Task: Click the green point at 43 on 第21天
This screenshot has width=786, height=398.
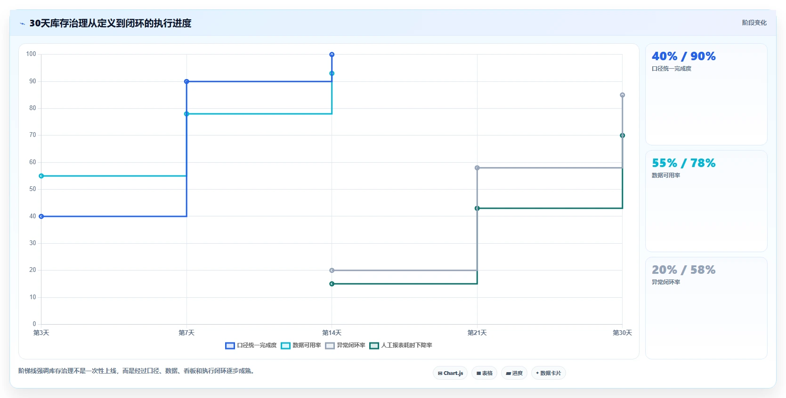Action: 477,208
